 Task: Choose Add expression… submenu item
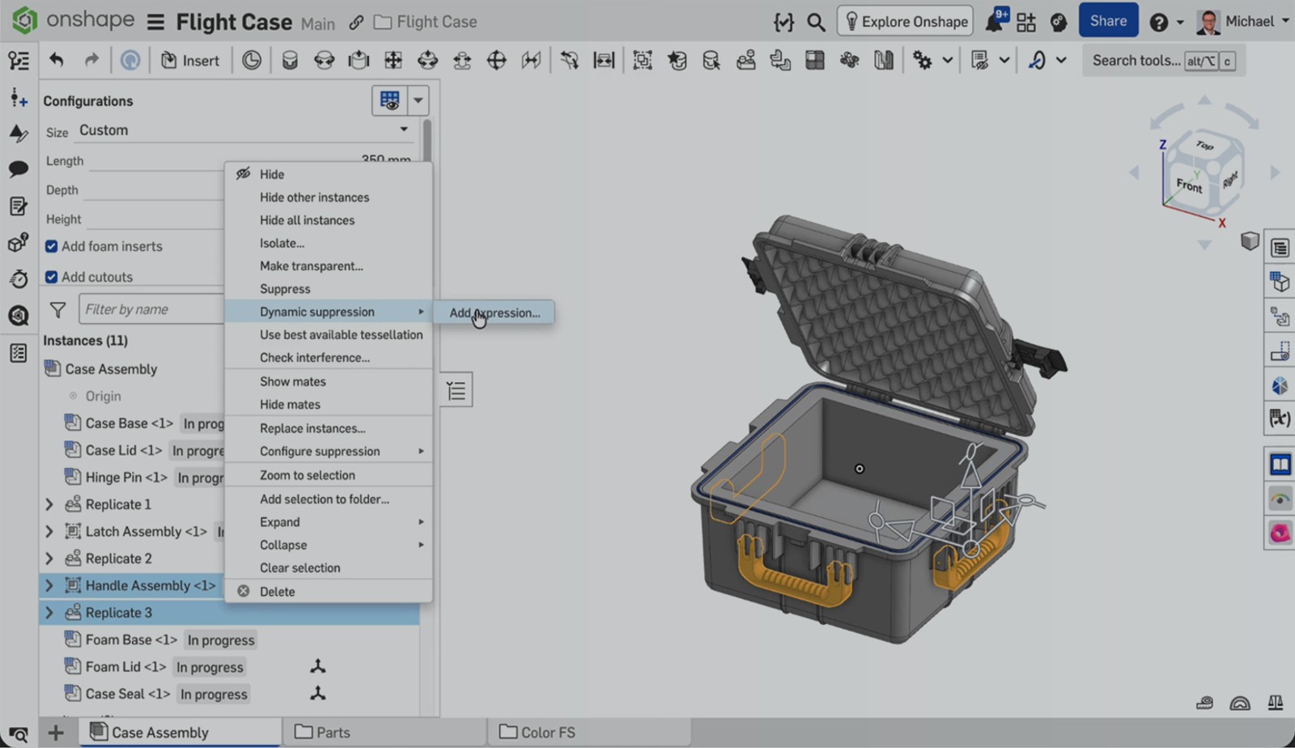(x=495, y=312)
